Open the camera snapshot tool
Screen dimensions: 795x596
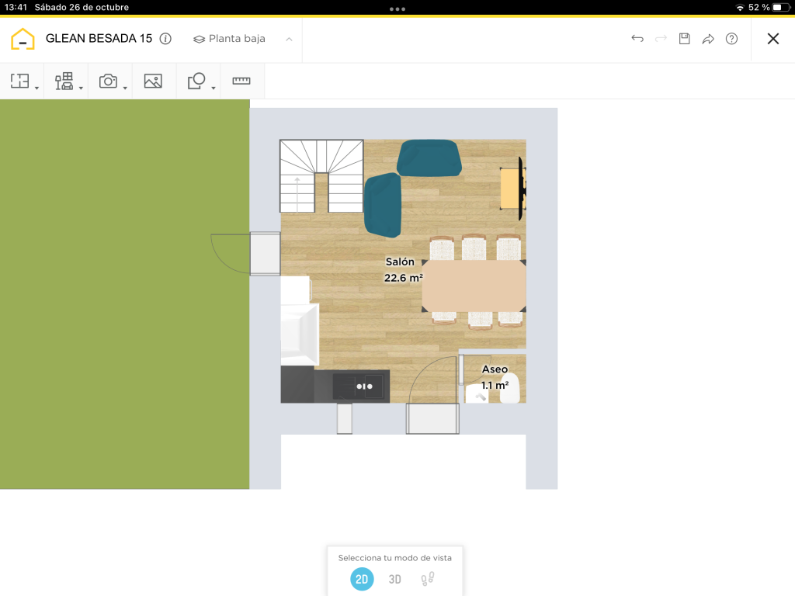(108, 81)
